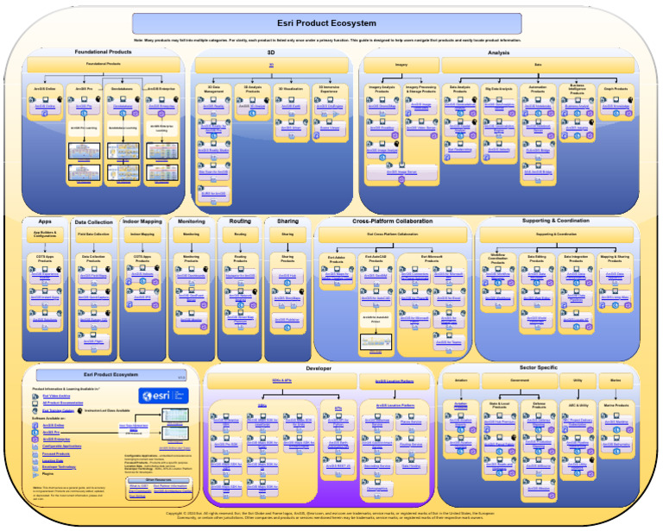Click the purple Enterprise icon under ArcGIS Monitor
The width and height of the screenshot is (663, 531).
click(x=204, y=327)
